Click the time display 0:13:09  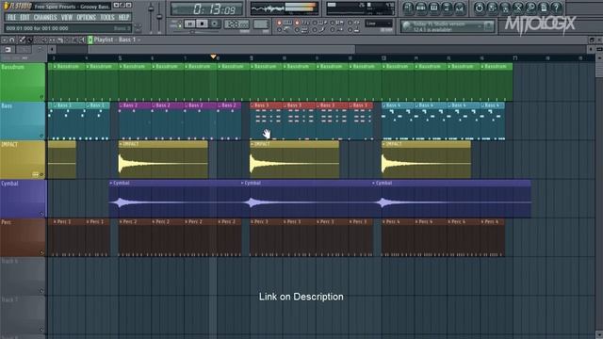pyautogui.click(x=207, y=8)
